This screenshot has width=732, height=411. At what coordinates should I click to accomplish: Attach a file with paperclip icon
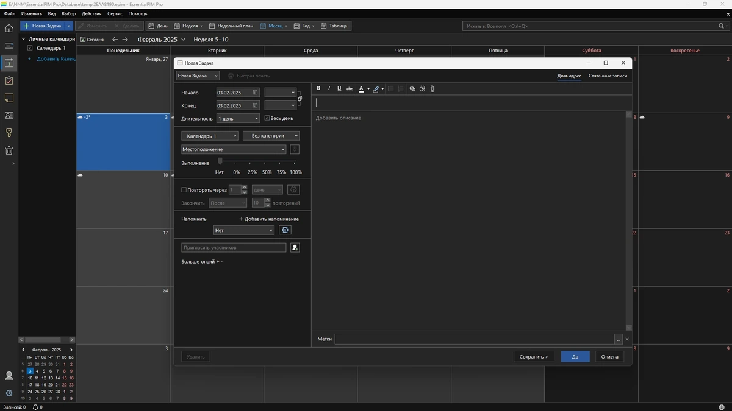coord(432,88)
